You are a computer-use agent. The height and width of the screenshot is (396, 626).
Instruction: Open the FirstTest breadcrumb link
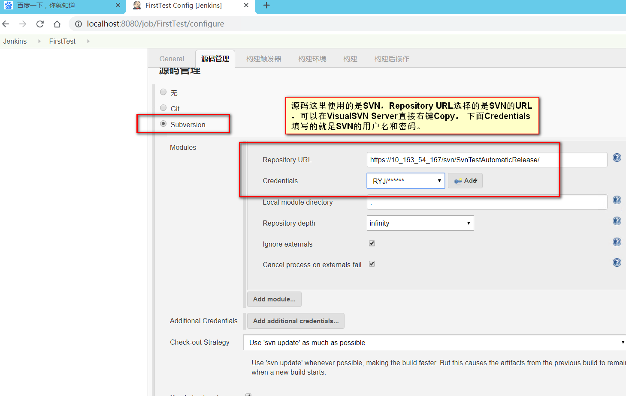coord(62,41)
